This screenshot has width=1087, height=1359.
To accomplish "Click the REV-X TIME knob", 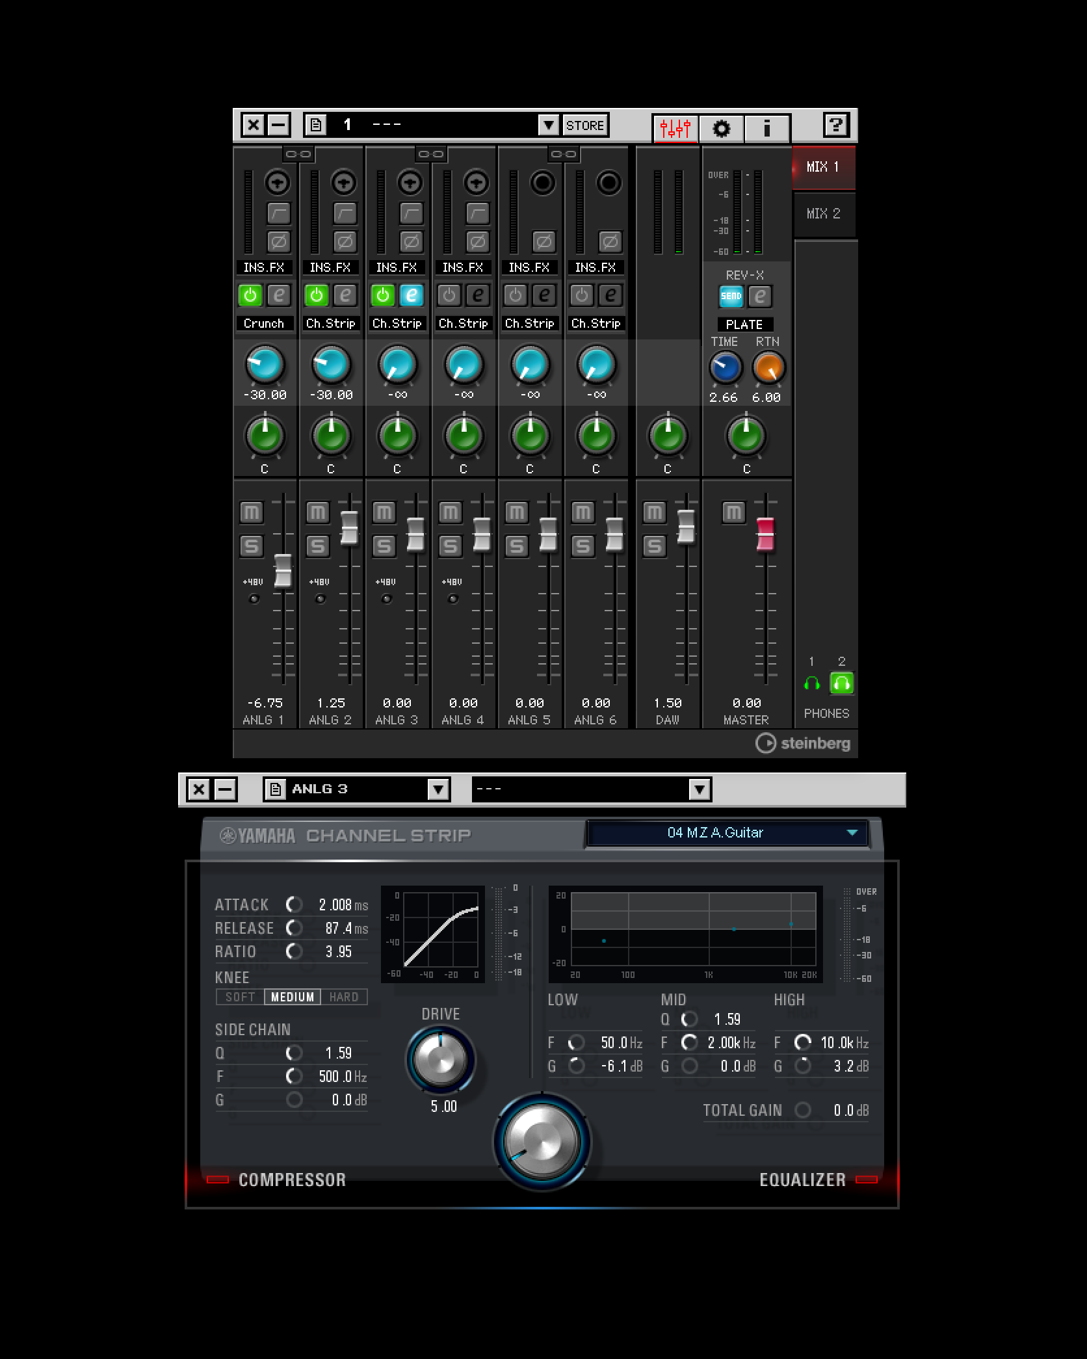I will pyautogui.click(x=726, y=367).
